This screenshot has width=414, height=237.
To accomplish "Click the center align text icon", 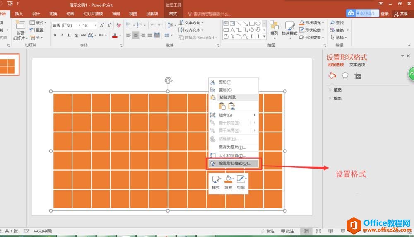I will click(x=135, y=36).
